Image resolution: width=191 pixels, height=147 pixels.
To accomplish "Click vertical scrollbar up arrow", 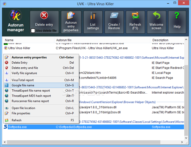I will pos(186,39).
